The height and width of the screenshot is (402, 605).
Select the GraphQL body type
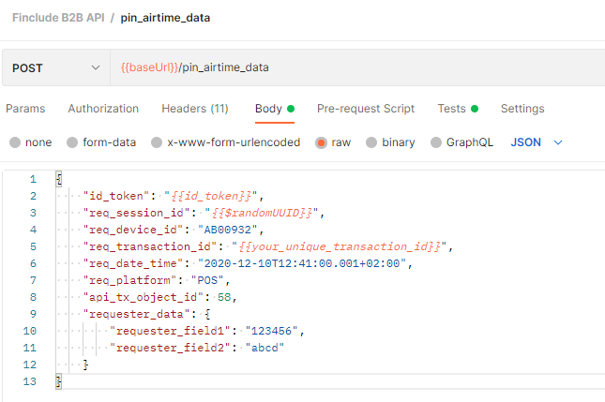pos(461,142)
